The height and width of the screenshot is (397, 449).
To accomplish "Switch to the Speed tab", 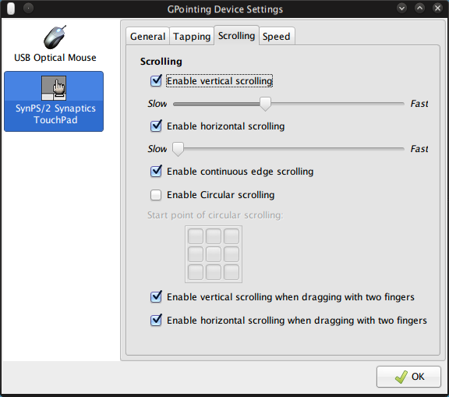I will point(277,36).
